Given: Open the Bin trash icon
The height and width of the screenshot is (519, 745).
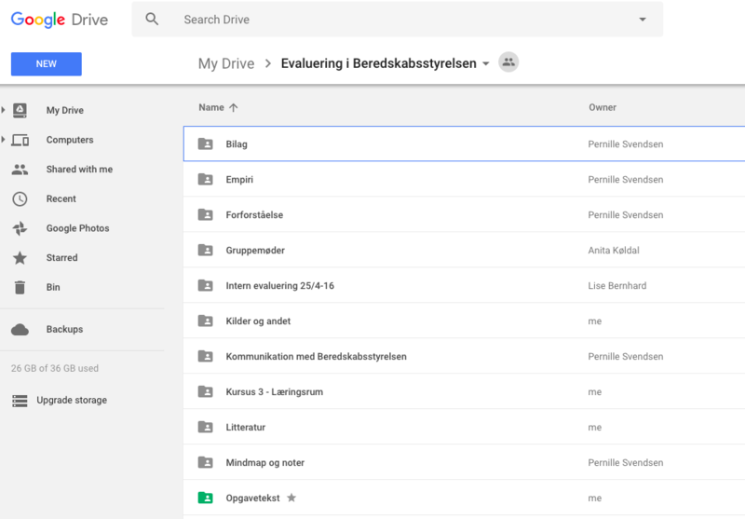Looking at the screenshot, I should [x=20, y=287].
